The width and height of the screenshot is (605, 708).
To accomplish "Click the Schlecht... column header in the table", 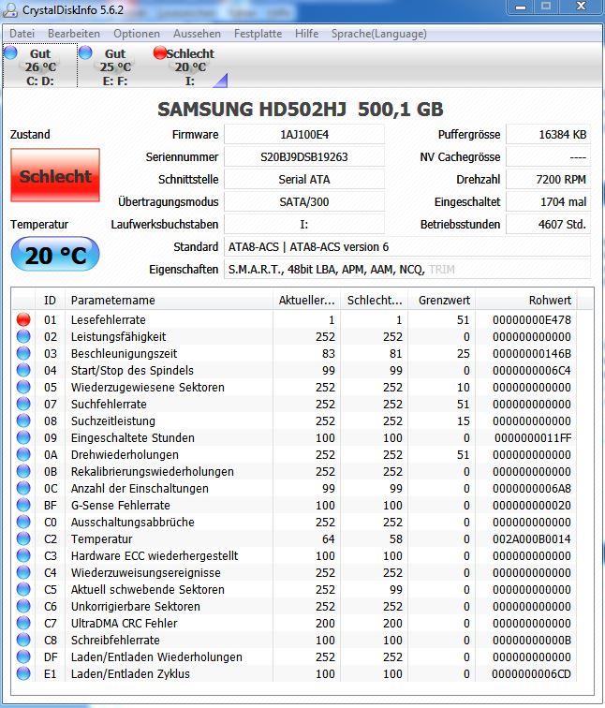I will (x=375, y=301).
